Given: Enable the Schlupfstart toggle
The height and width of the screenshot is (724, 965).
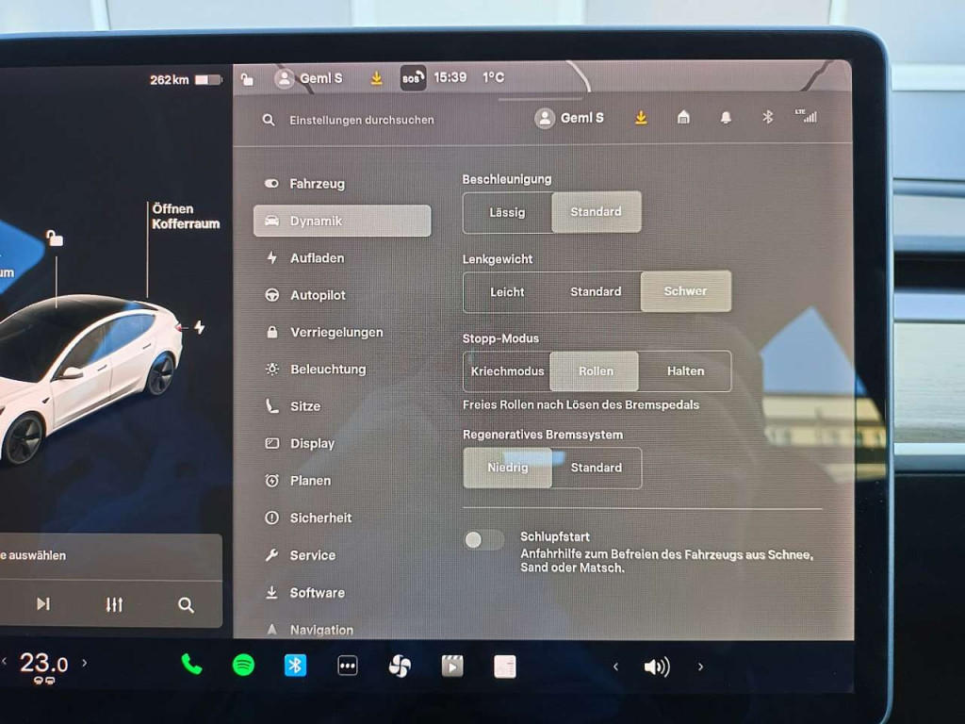Looking at the screenshot, I should tap(484, 539).
